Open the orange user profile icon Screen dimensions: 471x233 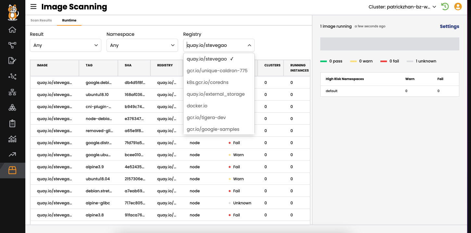point(458,7)
